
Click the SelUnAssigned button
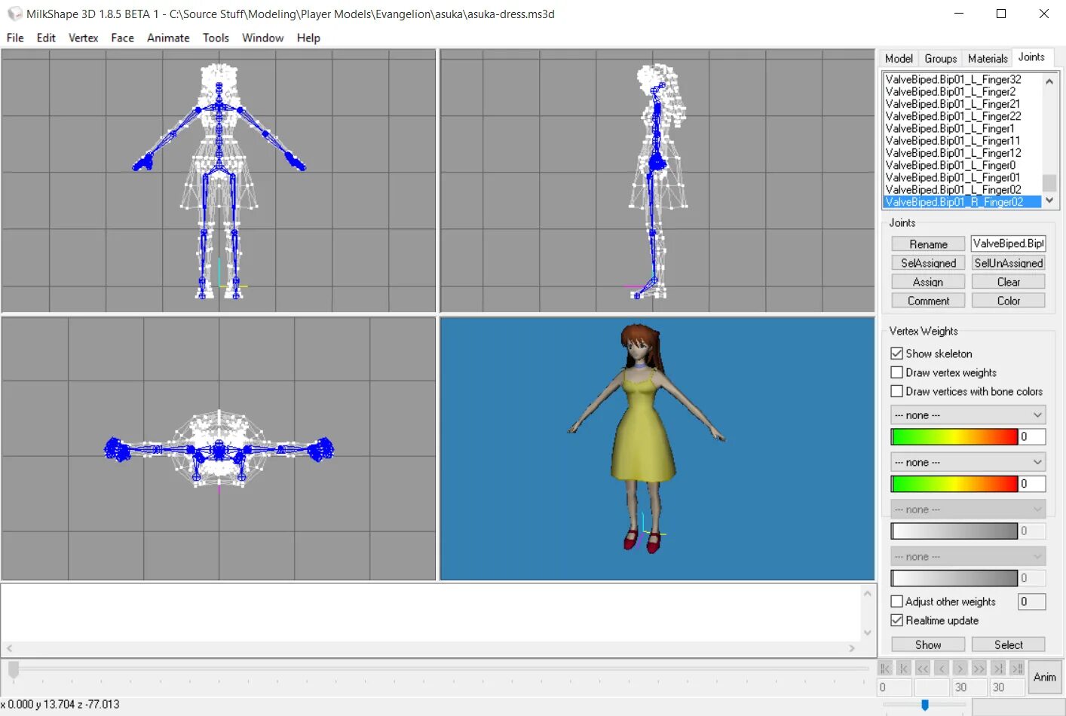[1009, 263]
